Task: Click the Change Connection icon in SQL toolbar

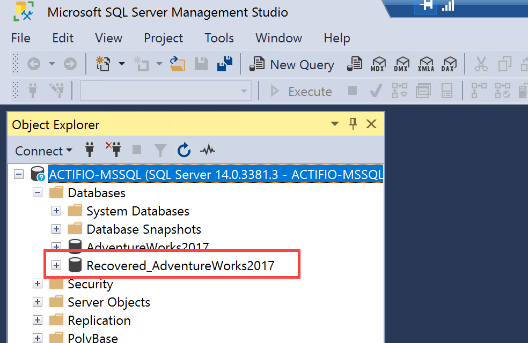Action: point(56,91)
